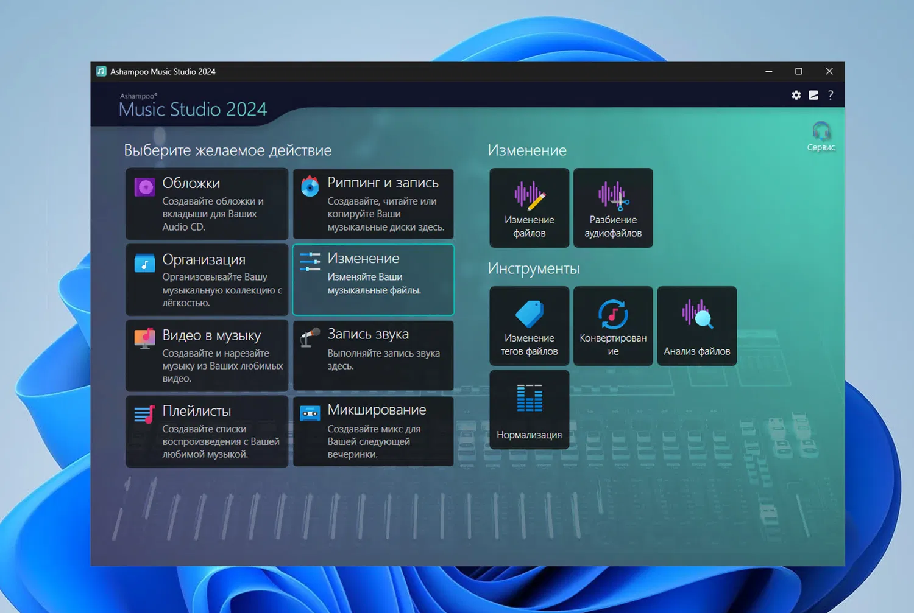
Task: Maximize the Ashampoo Music Studio window
Action: 799,71
